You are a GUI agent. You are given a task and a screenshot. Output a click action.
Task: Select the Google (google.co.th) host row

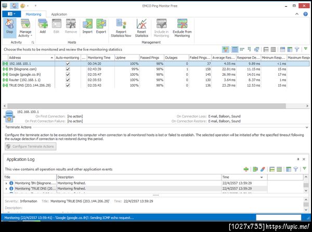[x=155, y=74]
